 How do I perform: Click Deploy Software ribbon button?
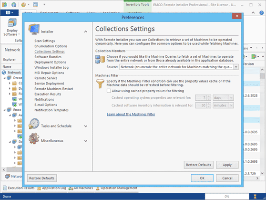coord(12,27)
